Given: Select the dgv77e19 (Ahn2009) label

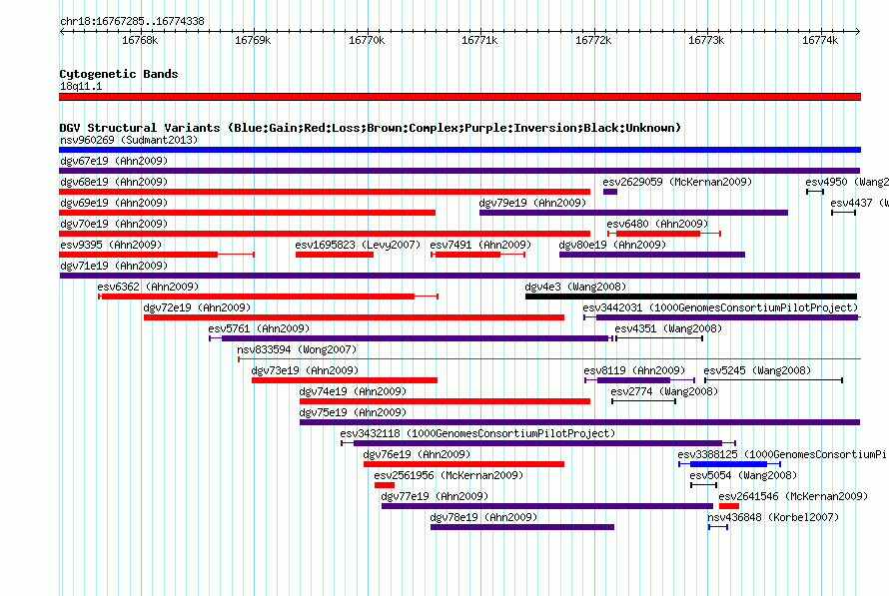Looking at the screenshot, I should (x=435, y=496).
